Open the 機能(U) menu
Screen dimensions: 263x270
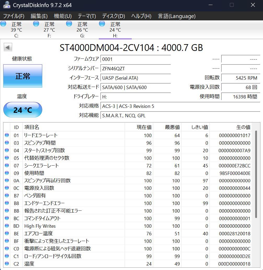[x=62, y=16]
